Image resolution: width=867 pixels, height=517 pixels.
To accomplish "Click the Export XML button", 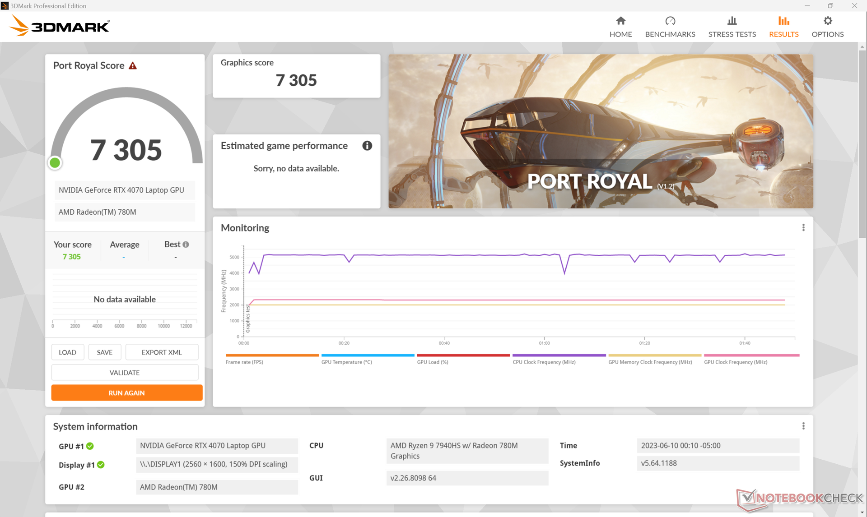I will [x=162, y=352].
